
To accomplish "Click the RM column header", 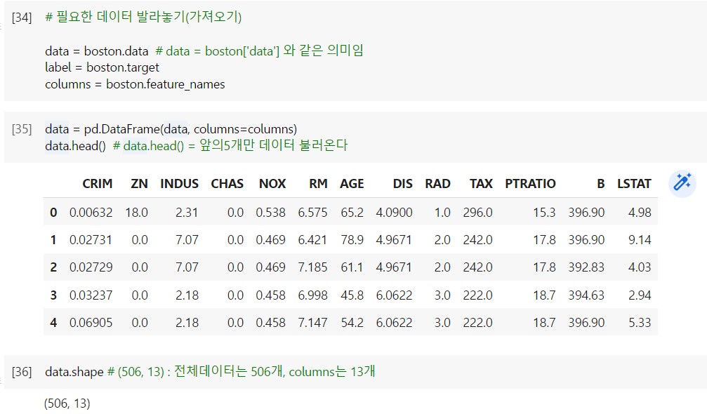I will point(318,184).
